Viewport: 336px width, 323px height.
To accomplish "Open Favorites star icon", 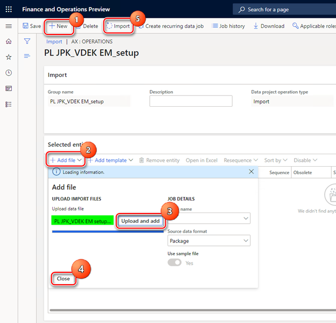I will 9,57.
